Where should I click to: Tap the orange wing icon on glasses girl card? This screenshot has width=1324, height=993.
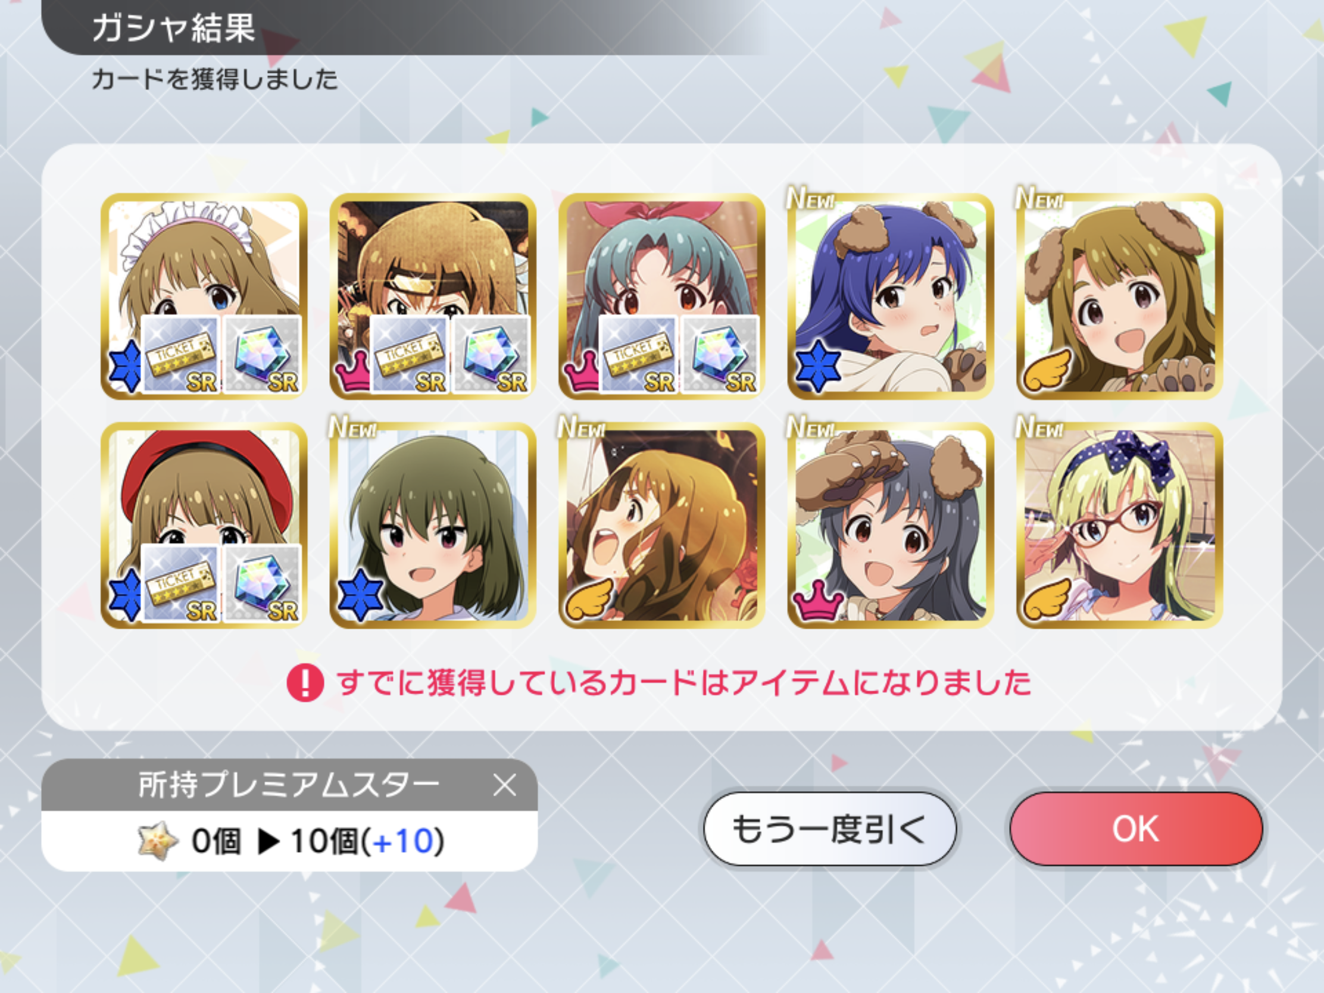tap(1047, 599)
